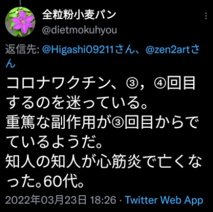Viewport: 213px width, 212px height.
Task: Click the thread connector line above avatar
Action: click(x=20, y=3)
